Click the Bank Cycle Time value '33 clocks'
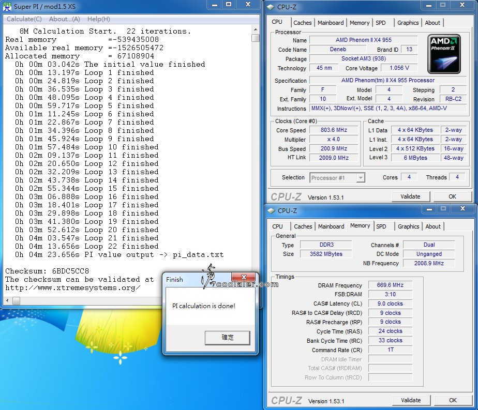The height and width of the screenshot is (410, 478). (390, 341)
